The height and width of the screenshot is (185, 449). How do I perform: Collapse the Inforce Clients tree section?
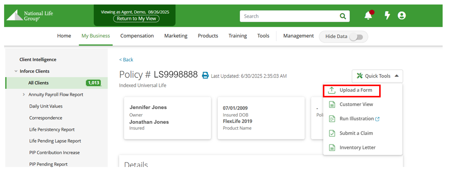point(16,71)
